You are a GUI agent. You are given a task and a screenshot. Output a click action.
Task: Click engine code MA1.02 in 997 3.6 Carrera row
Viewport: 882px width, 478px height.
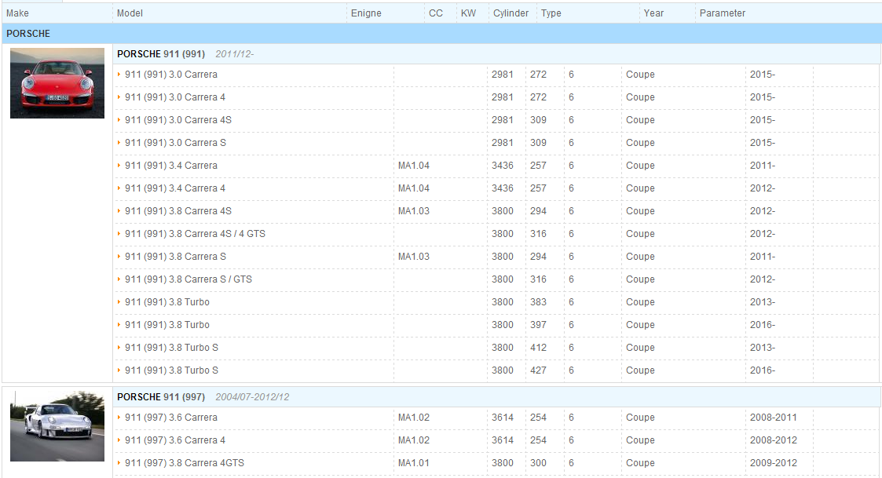coord(414,418)
